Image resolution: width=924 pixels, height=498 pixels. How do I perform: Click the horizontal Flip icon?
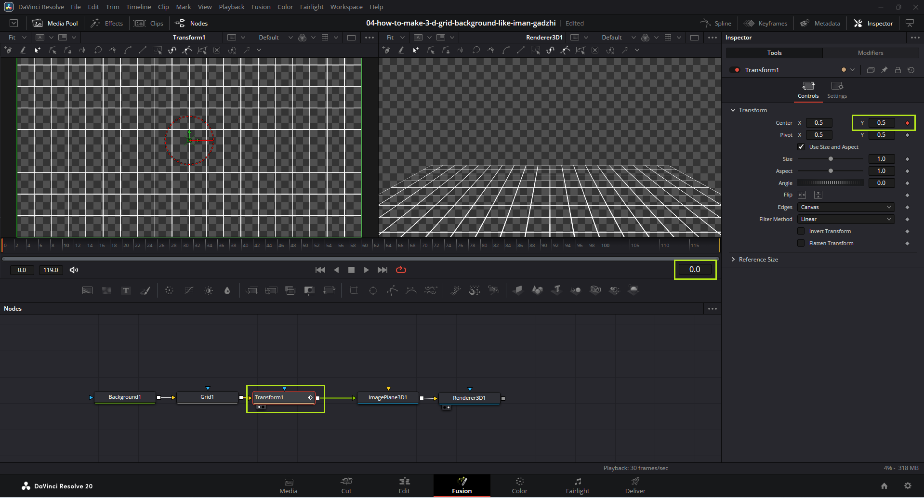[x=802, y=195]
